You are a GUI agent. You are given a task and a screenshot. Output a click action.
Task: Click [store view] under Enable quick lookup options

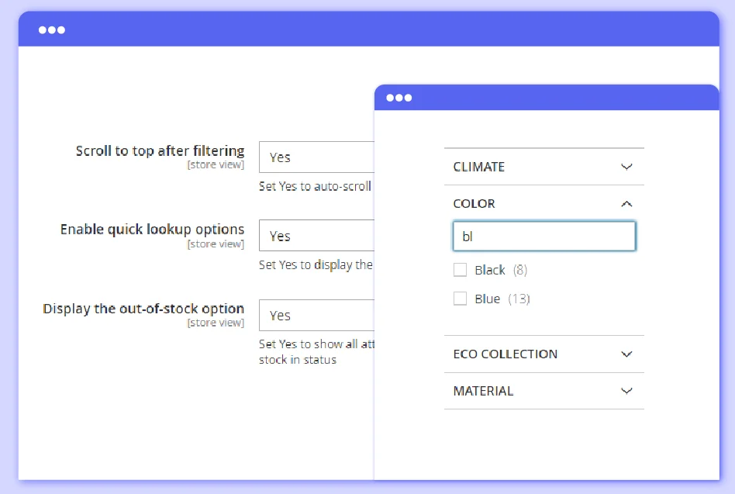[x=216, y=243]
